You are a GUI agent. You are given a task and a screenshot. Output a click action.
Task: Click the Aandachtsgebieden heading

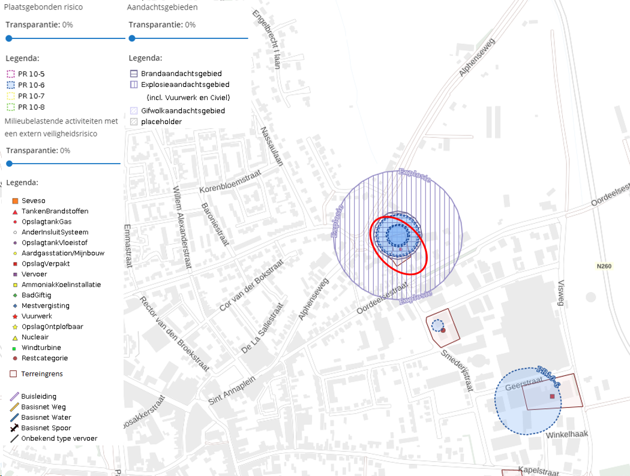[x=163, y=7]
